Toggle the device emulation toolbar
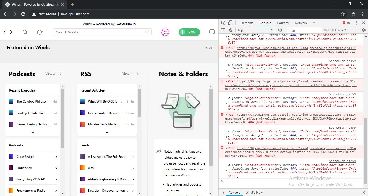 click(230, 23)
